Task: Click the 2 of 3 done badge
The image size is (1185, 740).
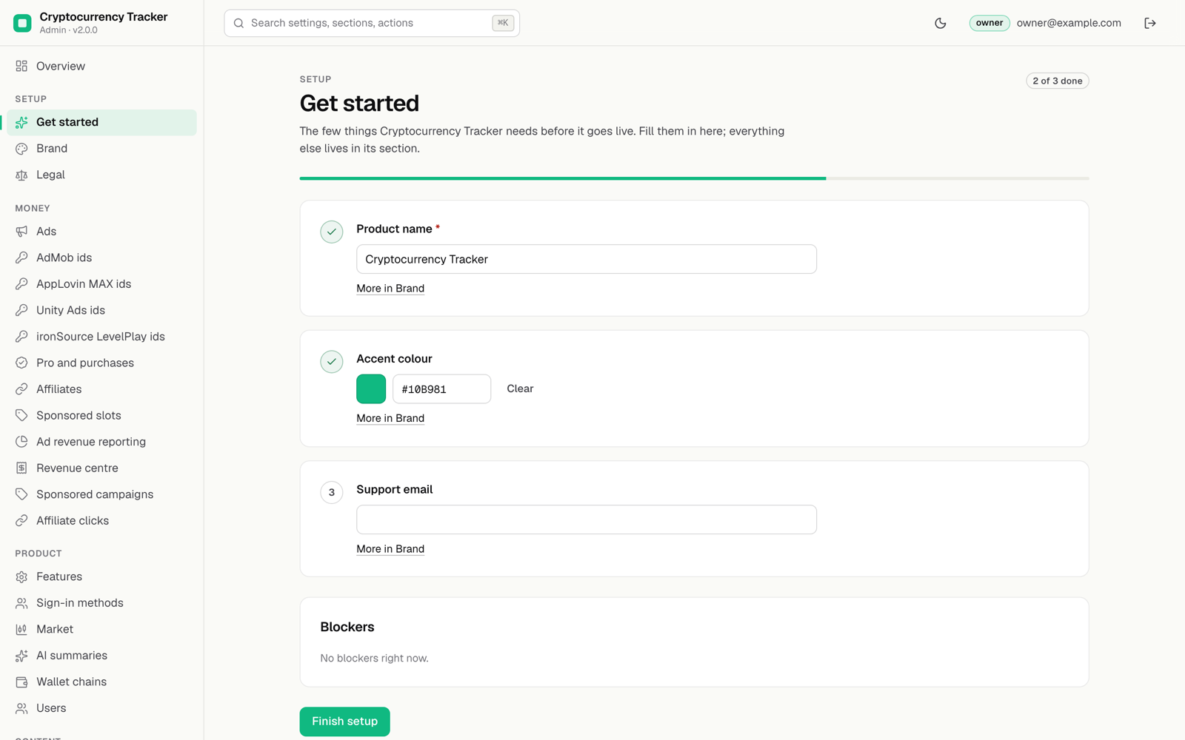Action: coord(1058,81)
